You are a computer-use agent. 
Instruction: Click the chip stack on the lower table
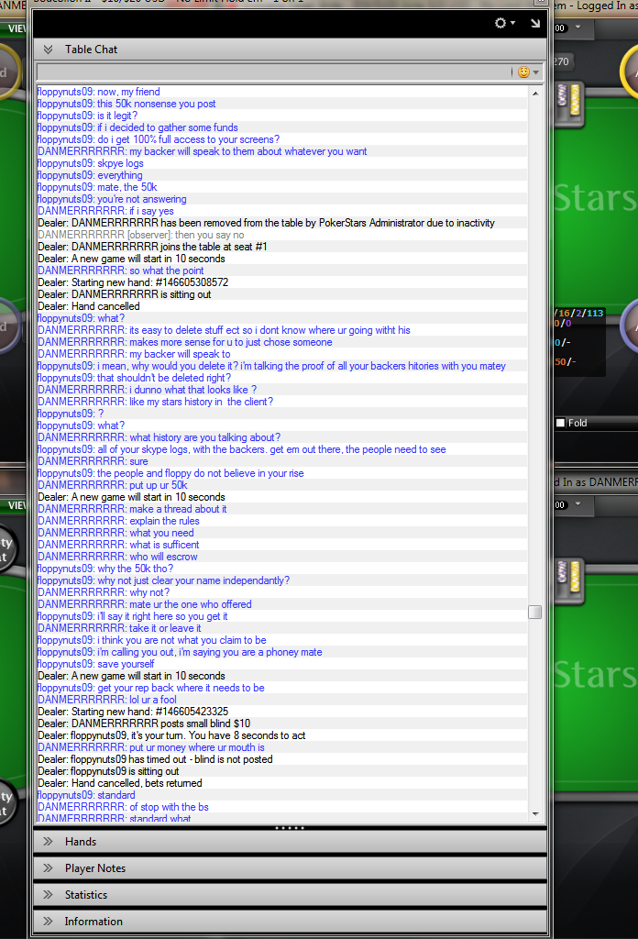(x=569, y=580)
